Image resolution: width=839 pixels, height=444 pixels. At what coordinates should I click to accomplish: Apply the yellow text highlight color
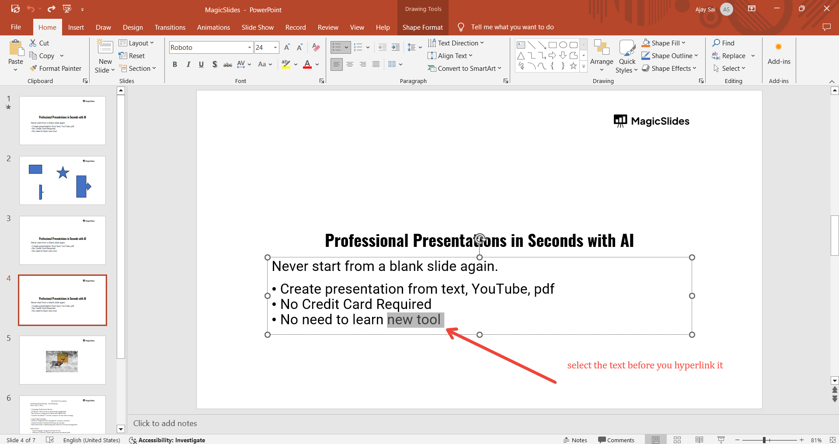[x=286, y=65]
